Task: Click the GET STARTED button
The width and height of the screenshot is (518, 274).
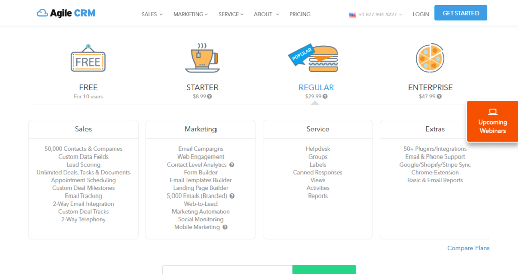Action: pos(460,13)
